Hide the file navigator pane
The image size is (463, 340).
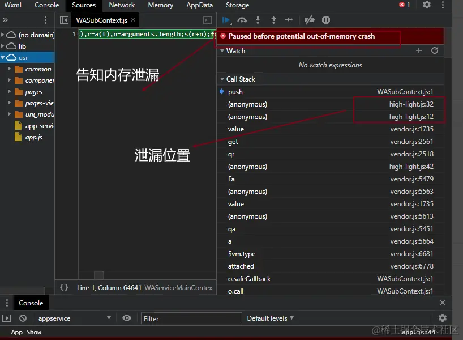click(64, 20)
